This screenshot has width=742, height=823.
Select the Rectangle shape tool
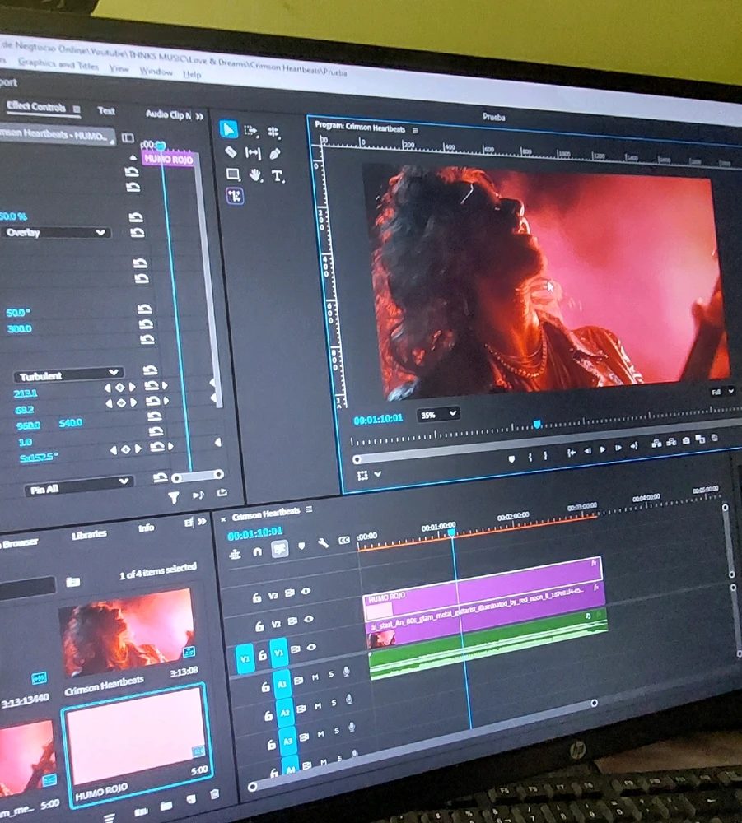233,174
